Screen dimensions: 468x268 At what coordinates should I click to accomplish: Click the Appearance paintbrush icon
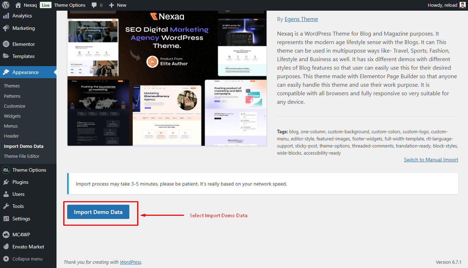pyautogui.click(x=6, y=72)
